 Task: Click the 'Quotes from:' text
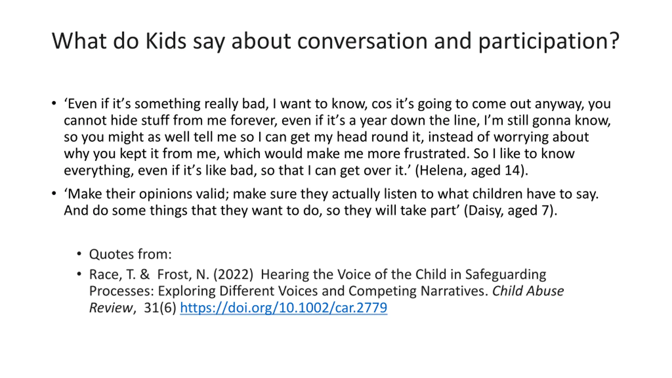point(130,254)
